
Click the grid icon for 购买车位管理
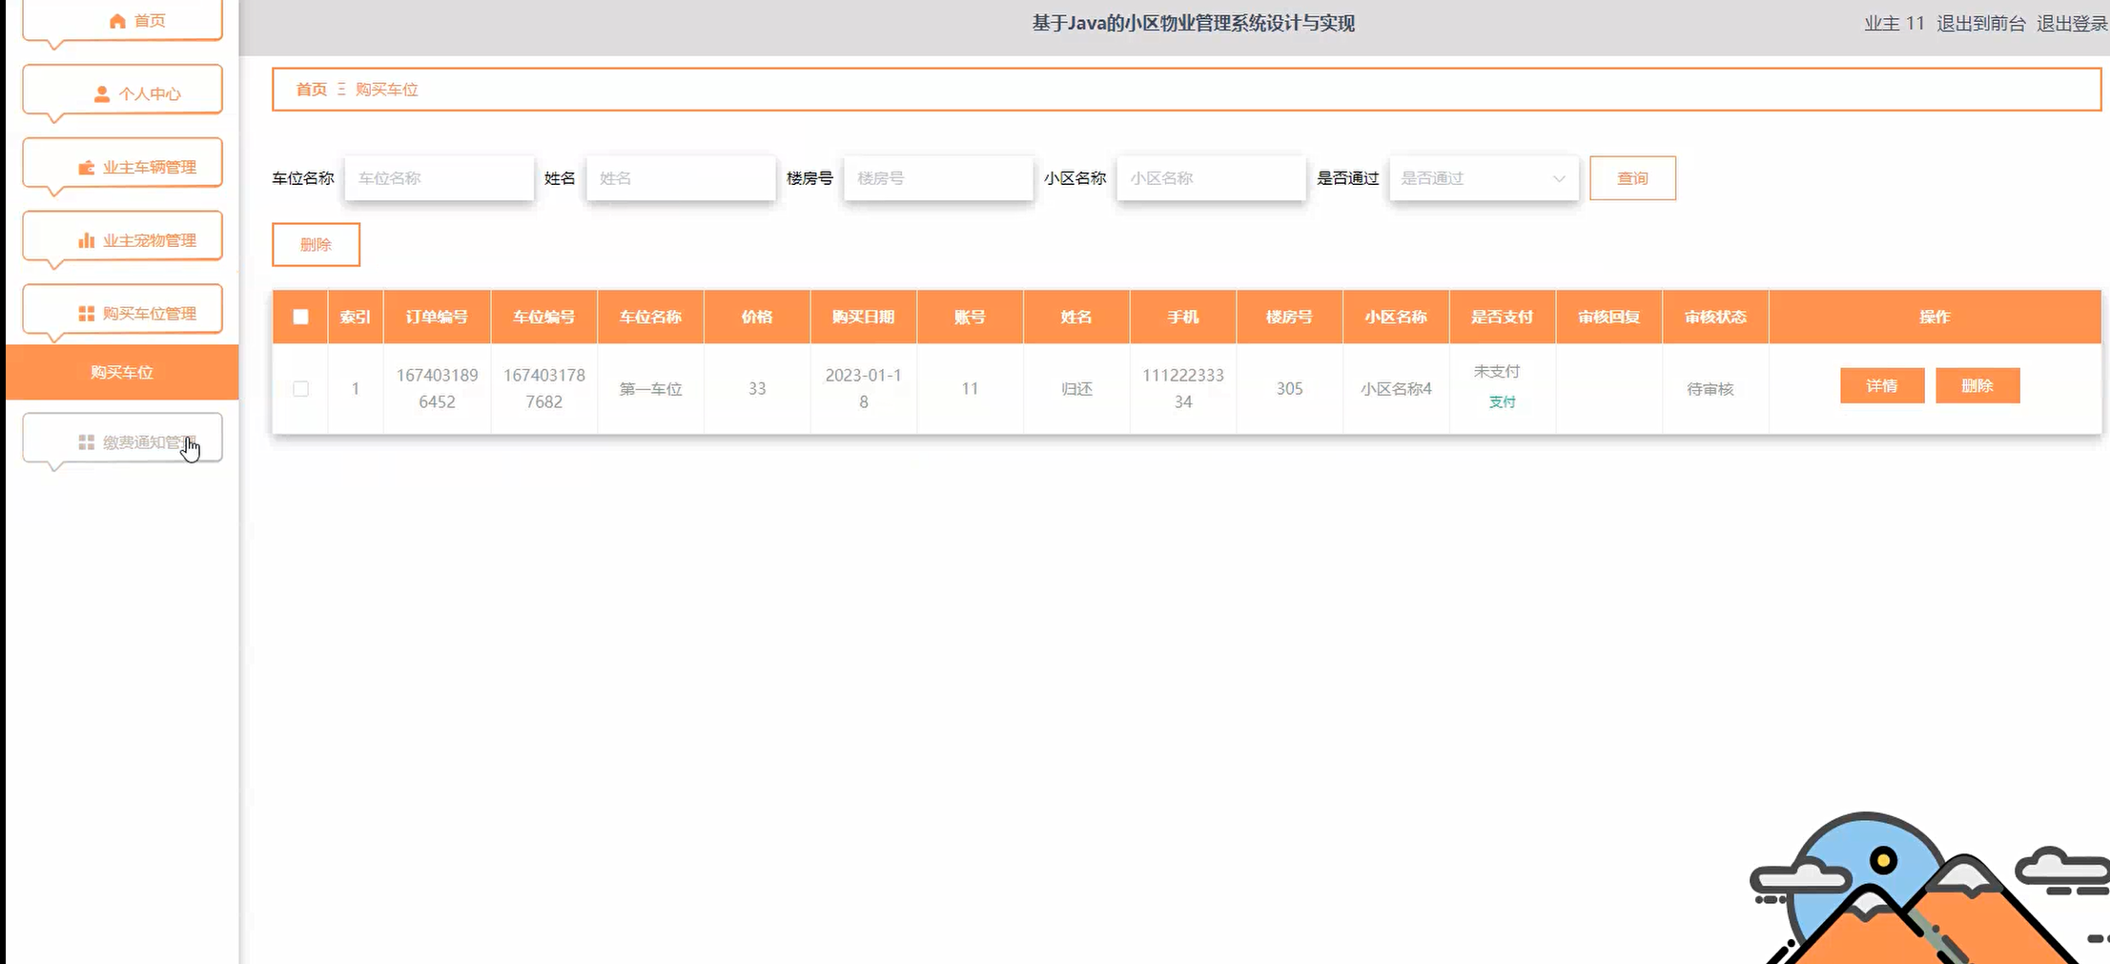click(x=87, y=314)
